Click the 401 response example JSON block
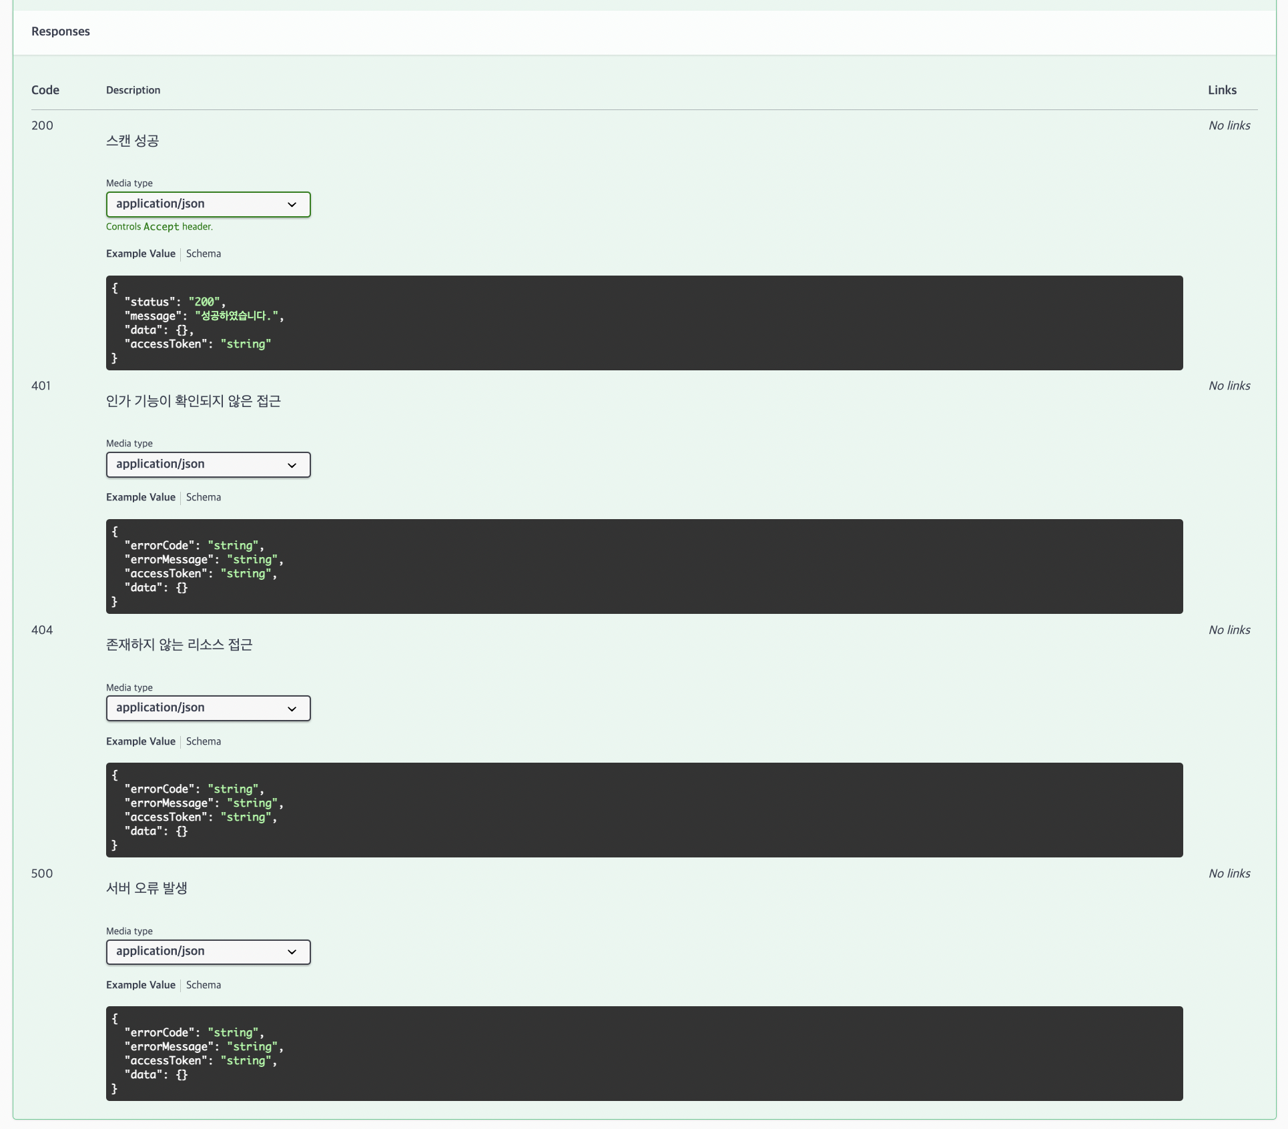The height and width of the screenshot is (1129, 1288). coord(644,567)
